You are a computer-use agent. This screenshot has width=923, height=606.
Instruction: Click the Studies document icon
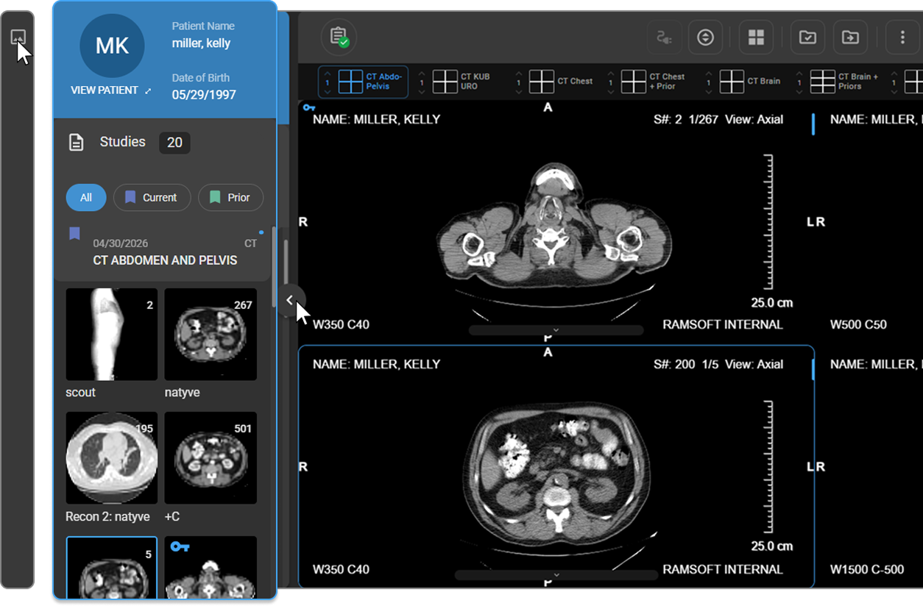click(x=77, y=142)
